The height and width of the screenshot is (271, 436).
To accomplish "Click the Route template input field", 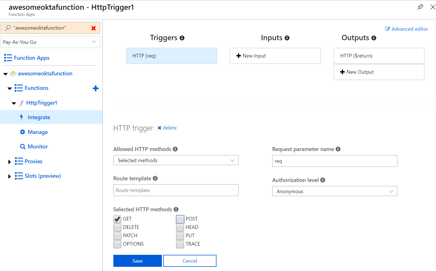I will (x=176, y=190).
